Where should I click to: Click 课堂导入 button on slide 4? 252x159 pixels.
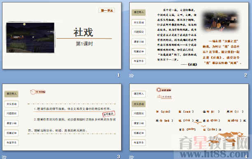(138, 94)
